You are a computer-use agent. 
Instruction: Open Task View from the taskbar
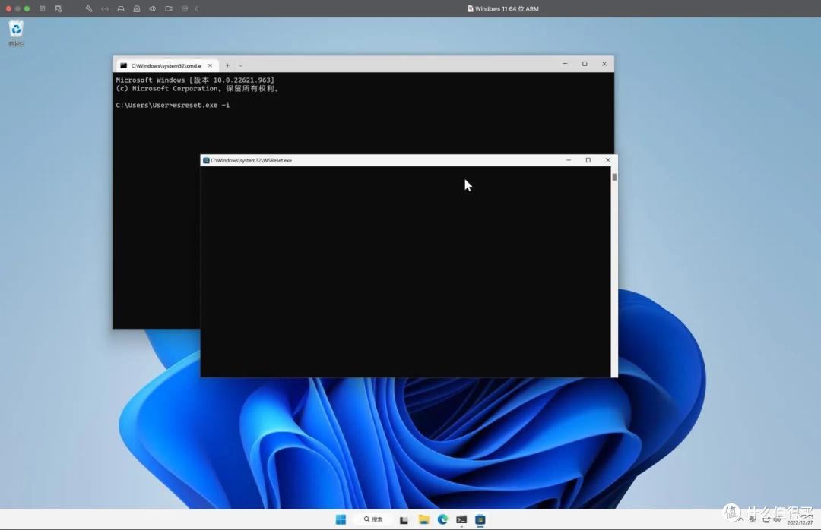coord(404,519)
